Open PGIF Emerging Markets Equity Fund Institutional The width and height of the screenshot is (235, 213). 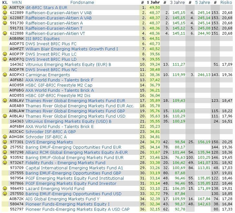point(75,178)
